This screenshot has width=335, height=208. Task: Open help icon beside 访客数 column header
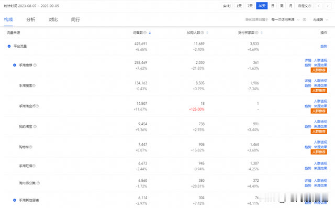point(145,32)
